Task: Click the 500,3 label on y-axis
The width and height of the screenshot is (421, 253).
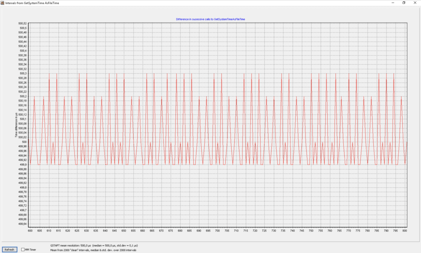Action: pos(23,74)
